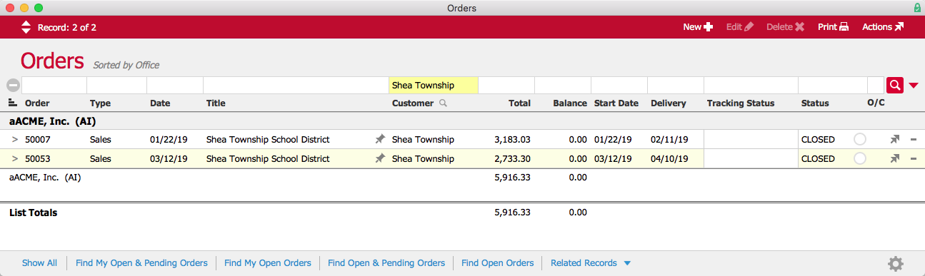Sort by the Start Date column header
925x276 pixels.
[616, 103]
